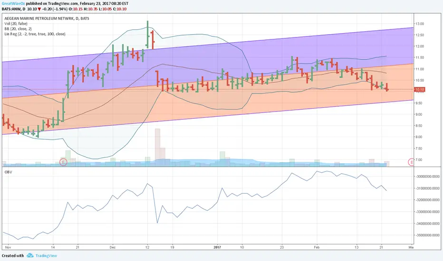Click the -35000000 OBV axis label
The height and width of the screenshot is (261, 443).
(428, 235)
